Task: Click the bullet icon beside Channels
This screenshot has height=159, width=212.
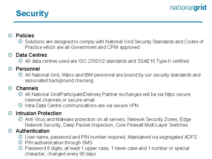Action: 10,88
